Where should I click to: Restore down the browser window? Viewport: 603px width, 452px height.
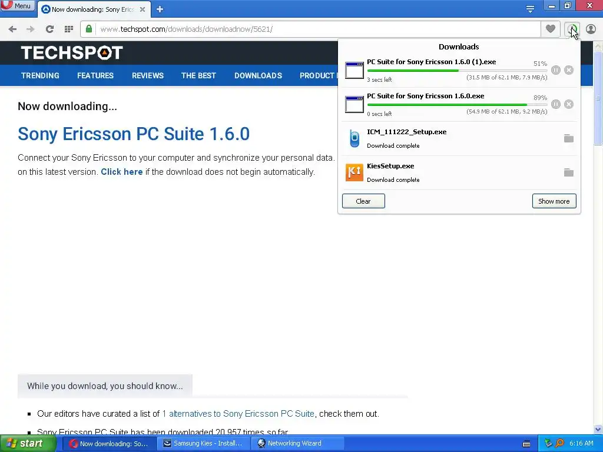coord(568,5)
